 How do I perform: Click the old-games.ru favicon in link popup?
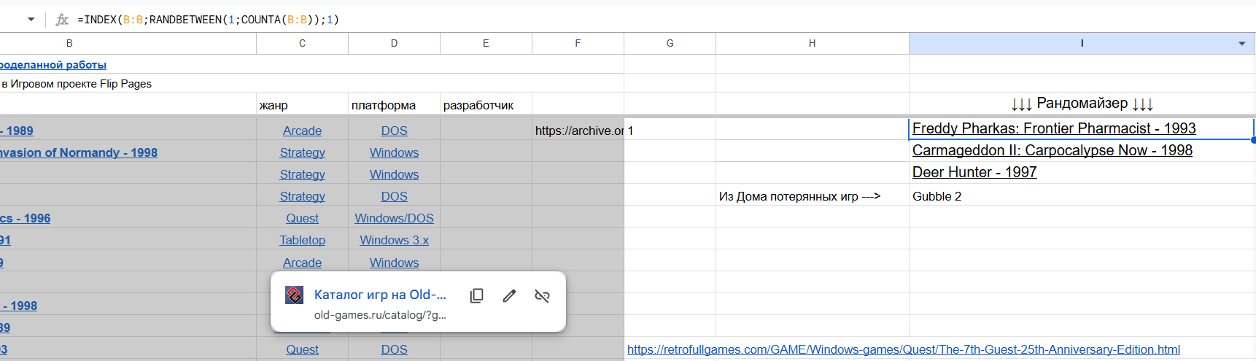(x=294, y=295)
